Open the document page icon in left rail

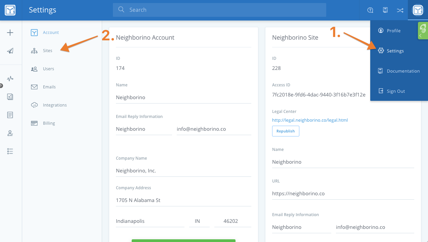10,115
